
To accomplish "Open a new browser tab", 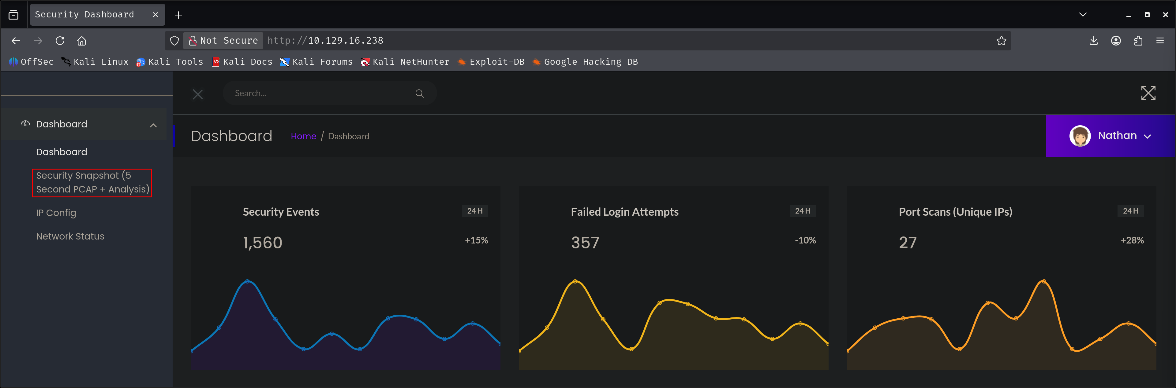I will [x=178, y=15].
